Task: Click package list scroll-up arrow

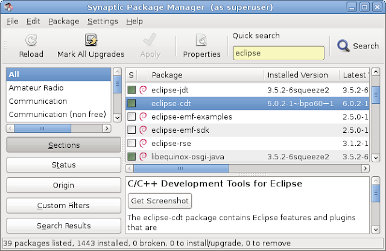Action: 376,72
